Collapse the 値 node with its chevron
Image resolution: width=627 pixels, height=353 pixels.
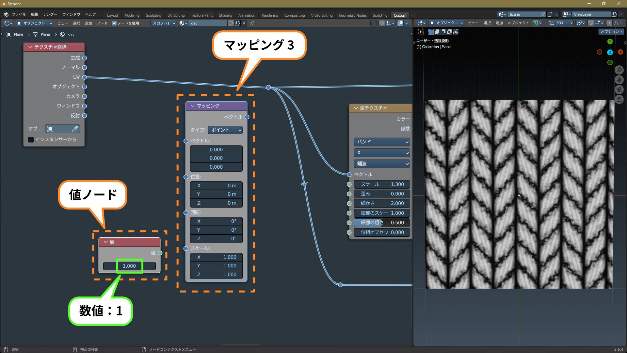pyautogui.click(x=105, y=242)
